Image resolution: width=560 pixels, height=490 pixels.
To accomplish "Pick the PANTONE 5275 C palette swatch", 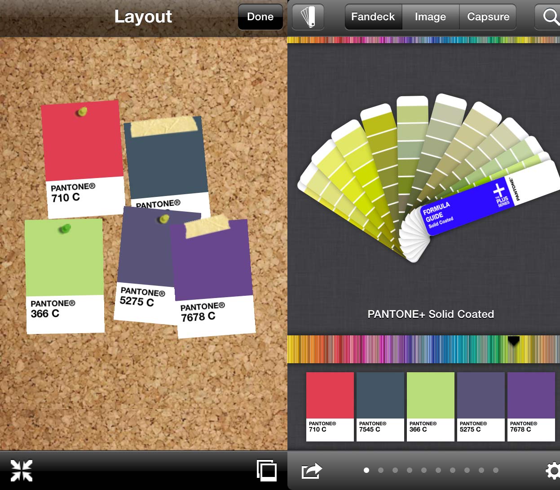I will (x=481, y=406).
